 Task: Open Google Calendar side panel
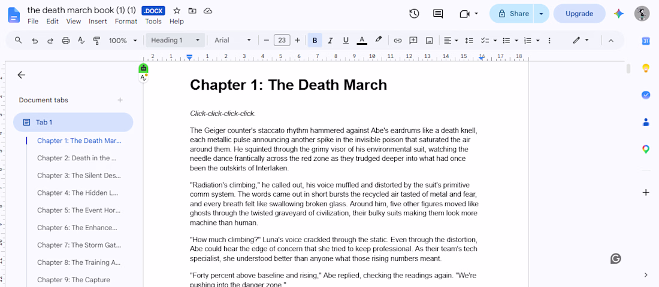[x=646, y=41]
